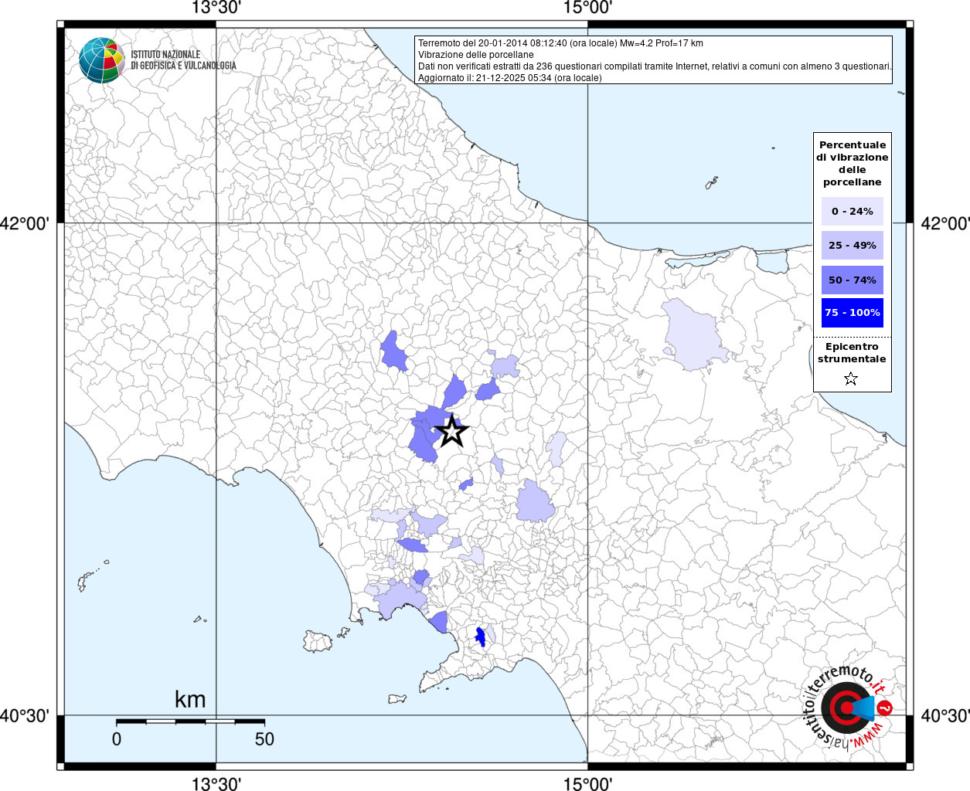The height and width of the screenshot is (791, 970).
Task: Click the haisentitoilterremoto.it target logo
Action: [x=848, y=708]
